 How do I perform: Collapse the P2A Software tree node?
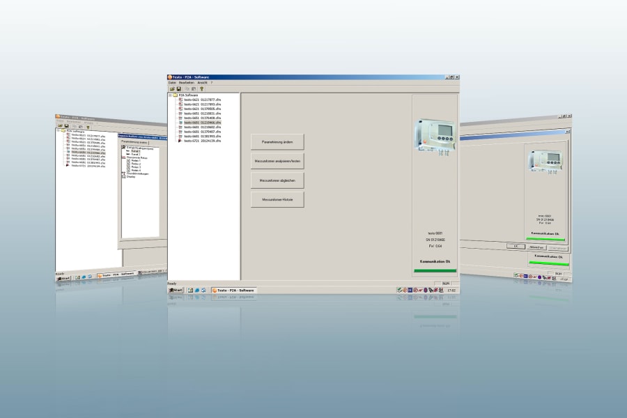click(x=169, y=95)
